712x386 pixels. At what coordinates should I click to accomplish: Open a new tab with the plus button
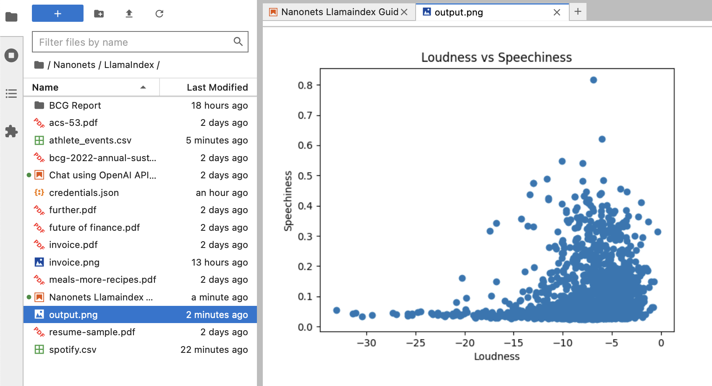click(578, 12)
